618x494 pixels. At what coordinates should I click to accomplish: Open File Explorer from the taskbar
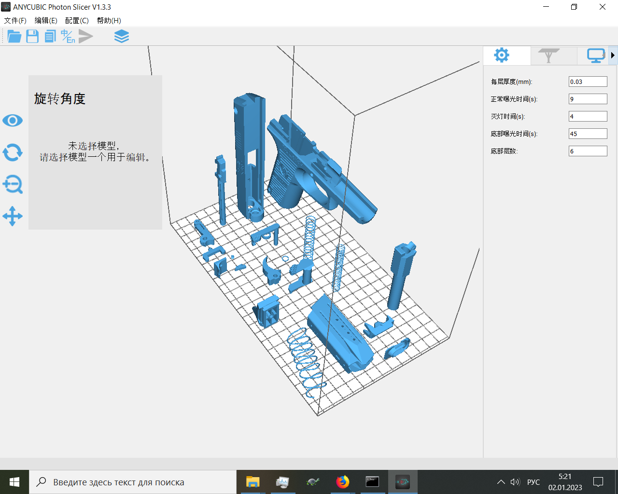point(253,482)
